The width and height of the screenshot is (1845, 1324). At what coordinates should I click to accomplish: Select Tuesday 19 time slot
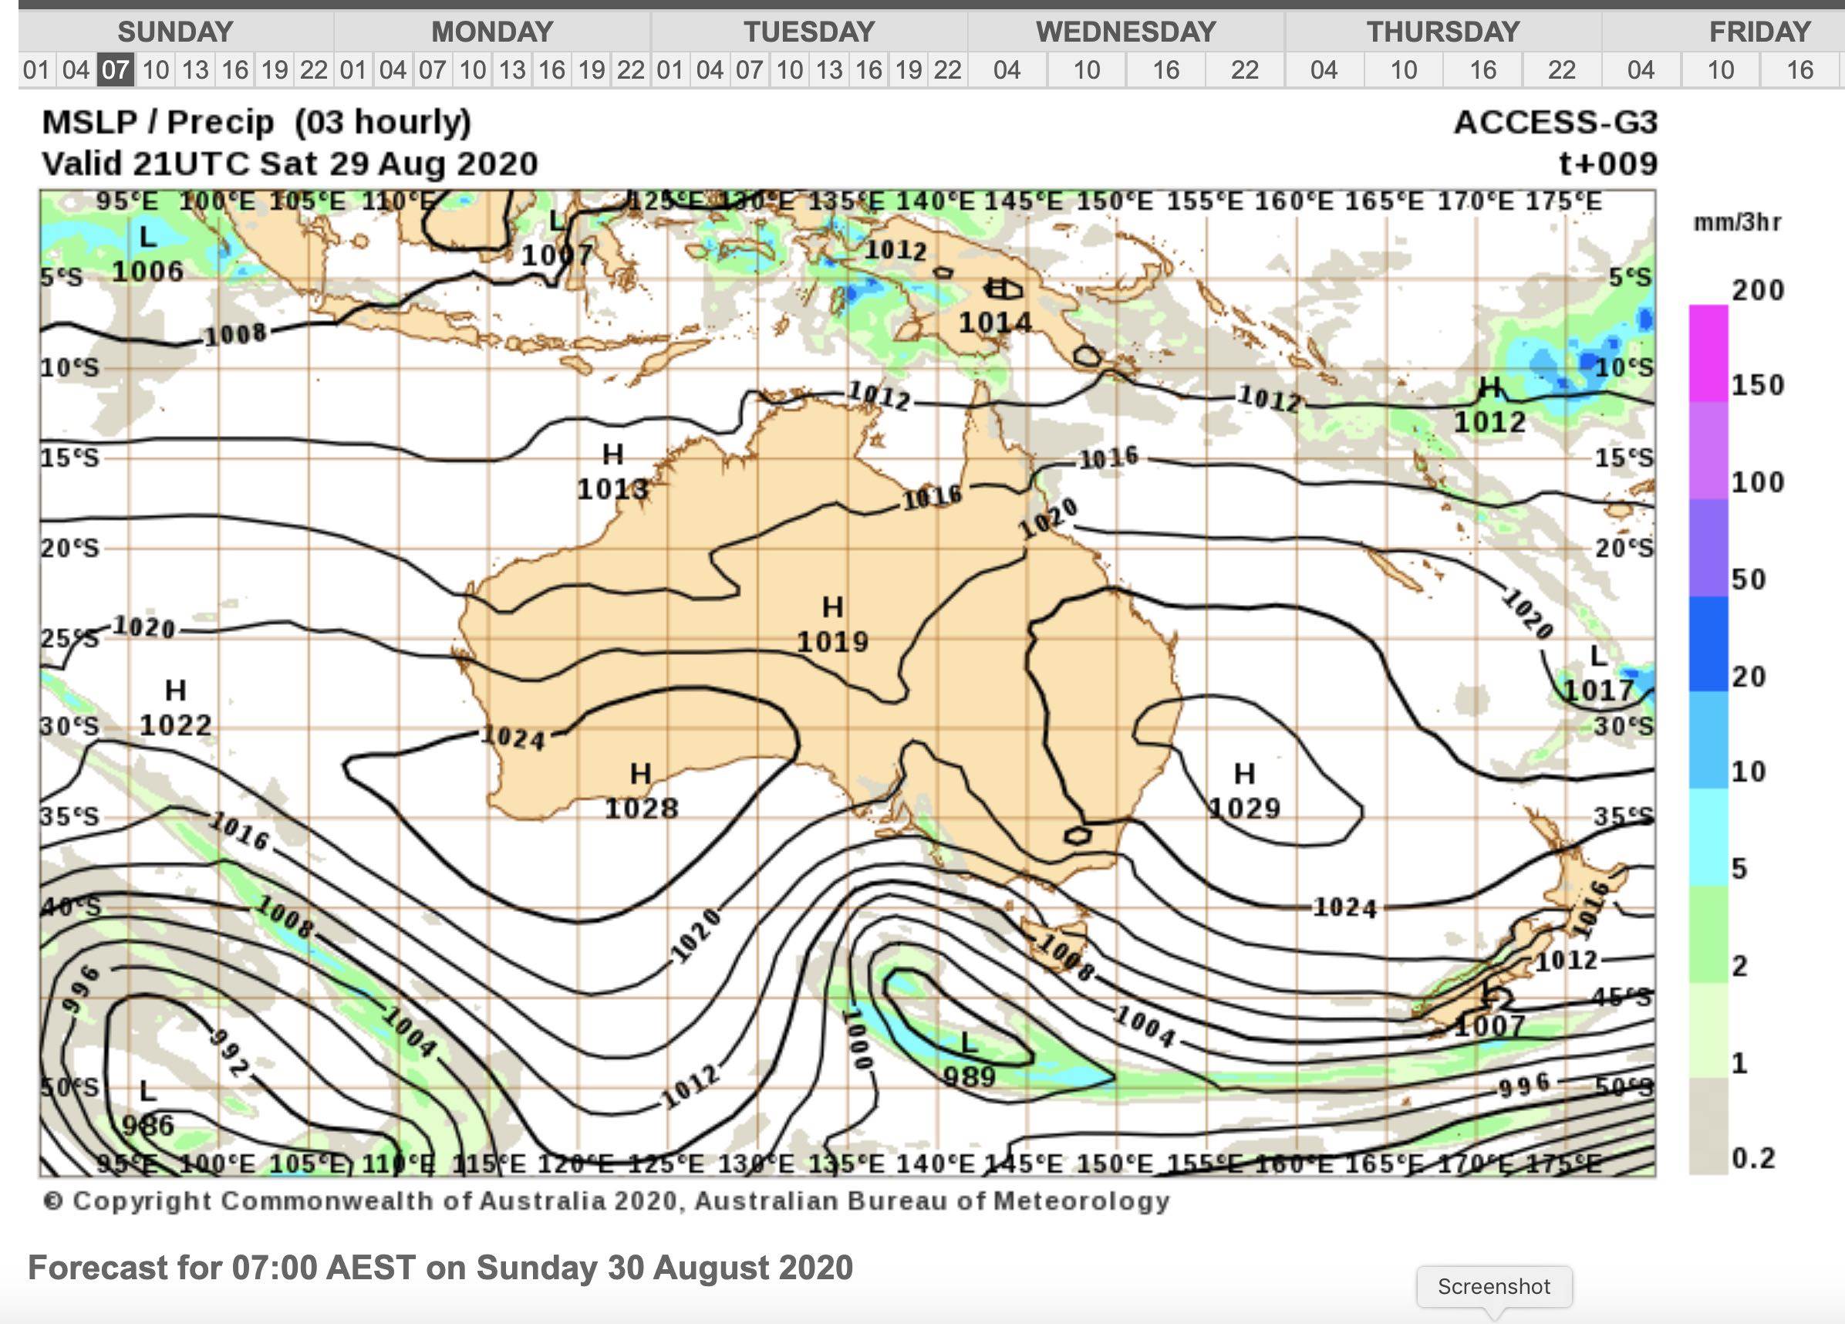click(x=908, y=70)
